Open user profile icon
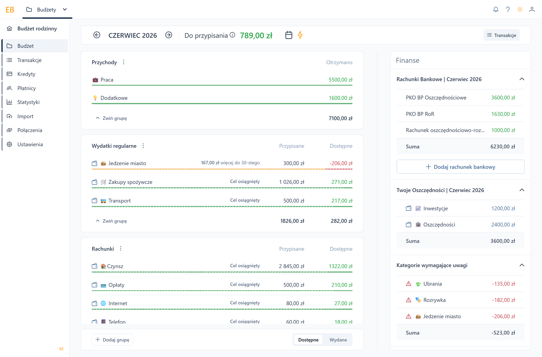Image resolution: width=542 pixels, height=357 pixels. click(532, 9)
